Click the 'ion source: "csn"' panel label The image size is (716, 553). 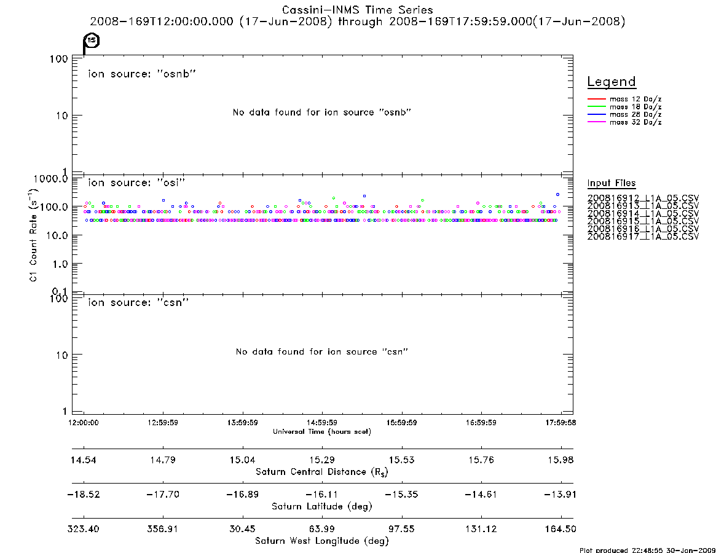pyautogui.click(x=138, y=302)
